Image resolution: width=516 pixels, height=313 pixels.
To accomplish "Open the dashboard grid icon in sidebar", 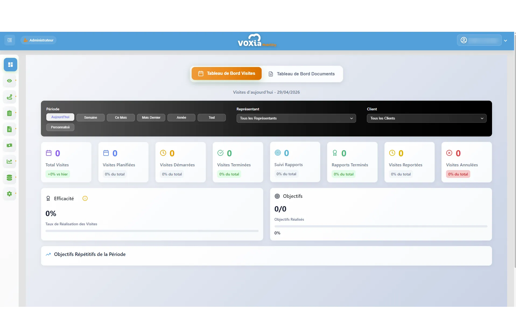I will [10, 65].
